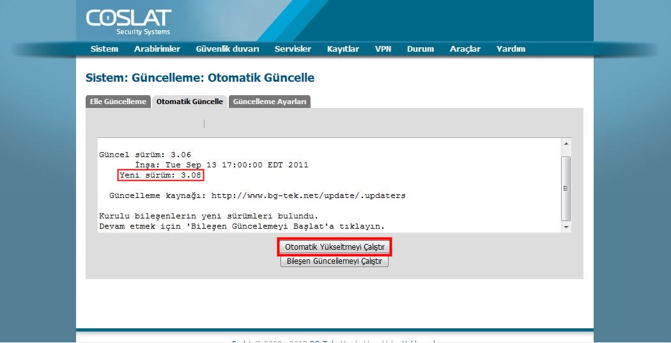Open the Kayıtlar menu
Screen dimensions: 671x343
click(x=343, y=49)
